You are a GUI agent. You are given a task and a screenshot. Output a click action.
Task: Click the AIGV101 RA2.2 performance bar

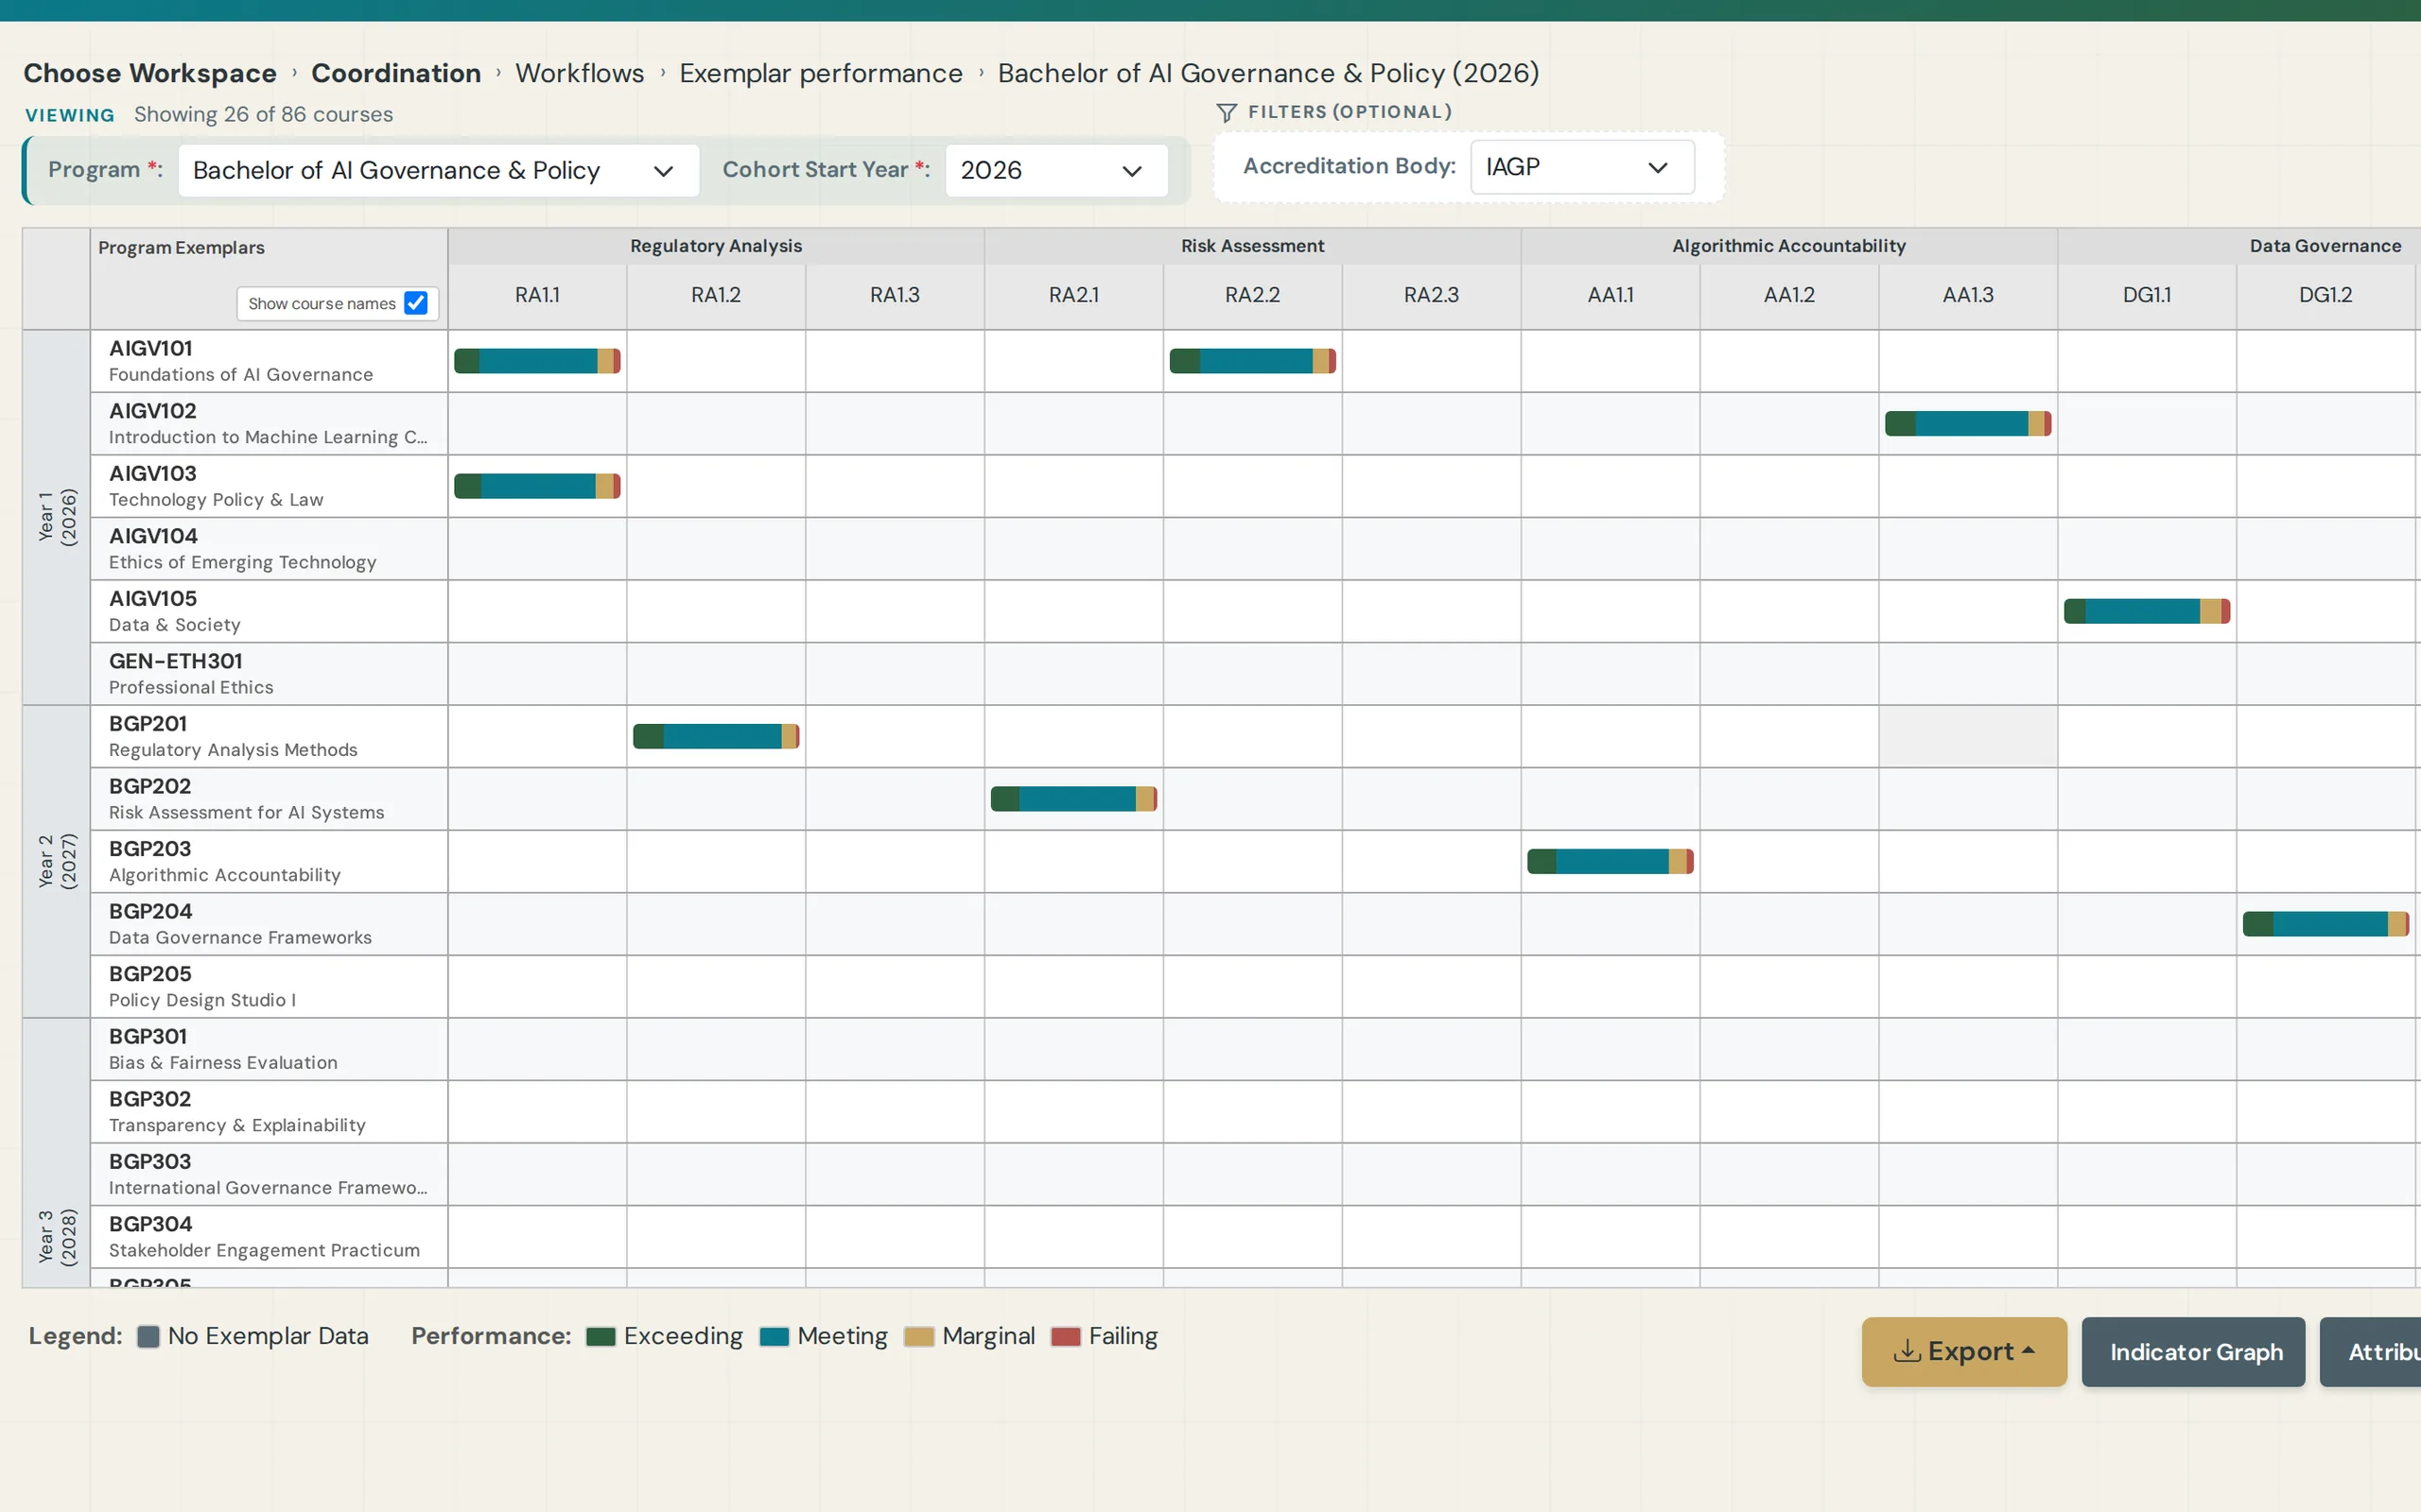(x=1252, y=361)
